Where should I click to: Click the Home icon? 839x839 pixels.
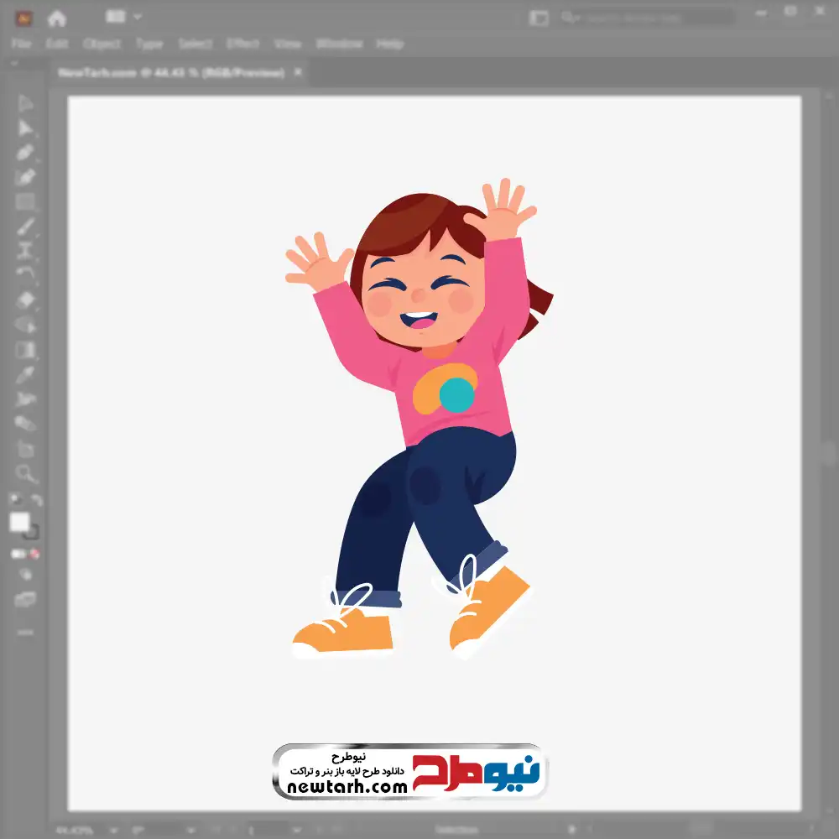56,18
